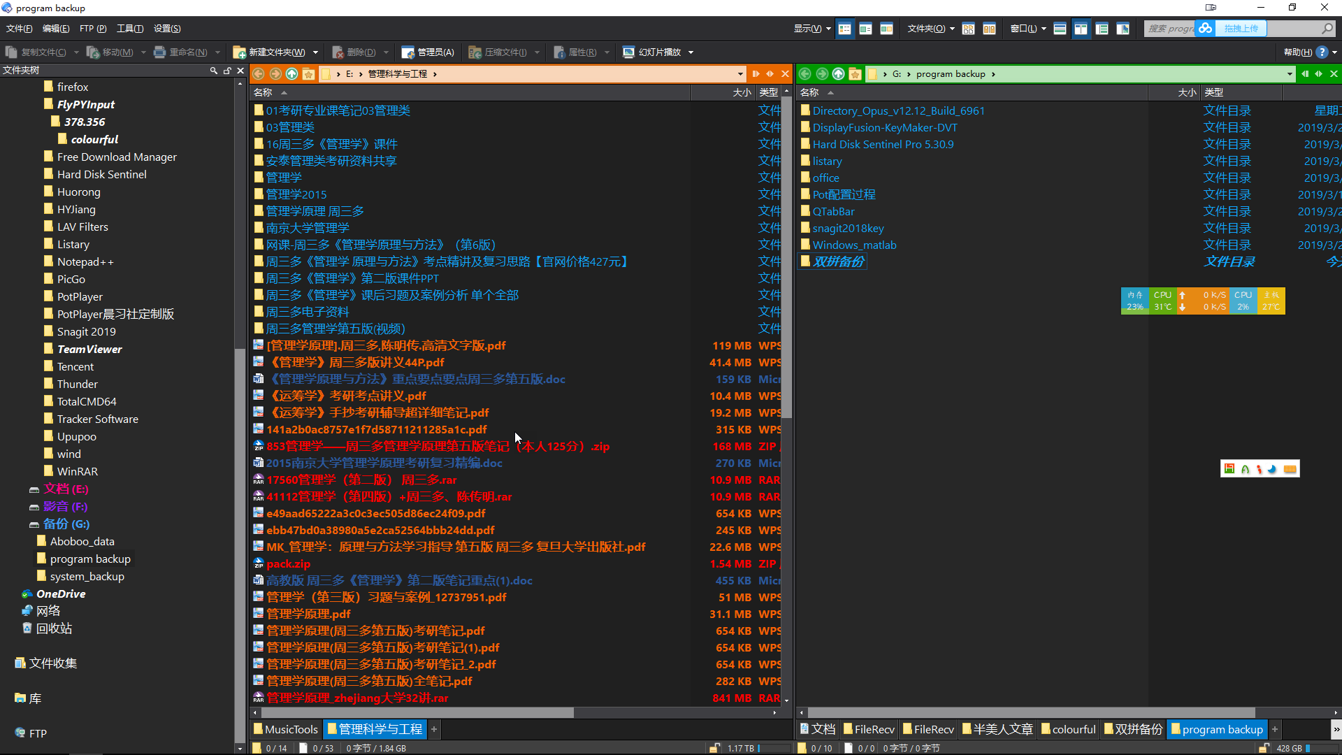Click the Baidu cloud upload icon
This screenshot has height=755, width=1342.
[1205, 29]
